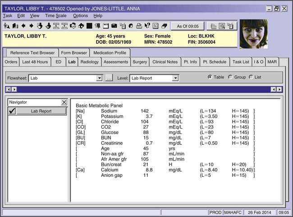
Task: Click the As Of 09:05 button
Action: [188, 26]
